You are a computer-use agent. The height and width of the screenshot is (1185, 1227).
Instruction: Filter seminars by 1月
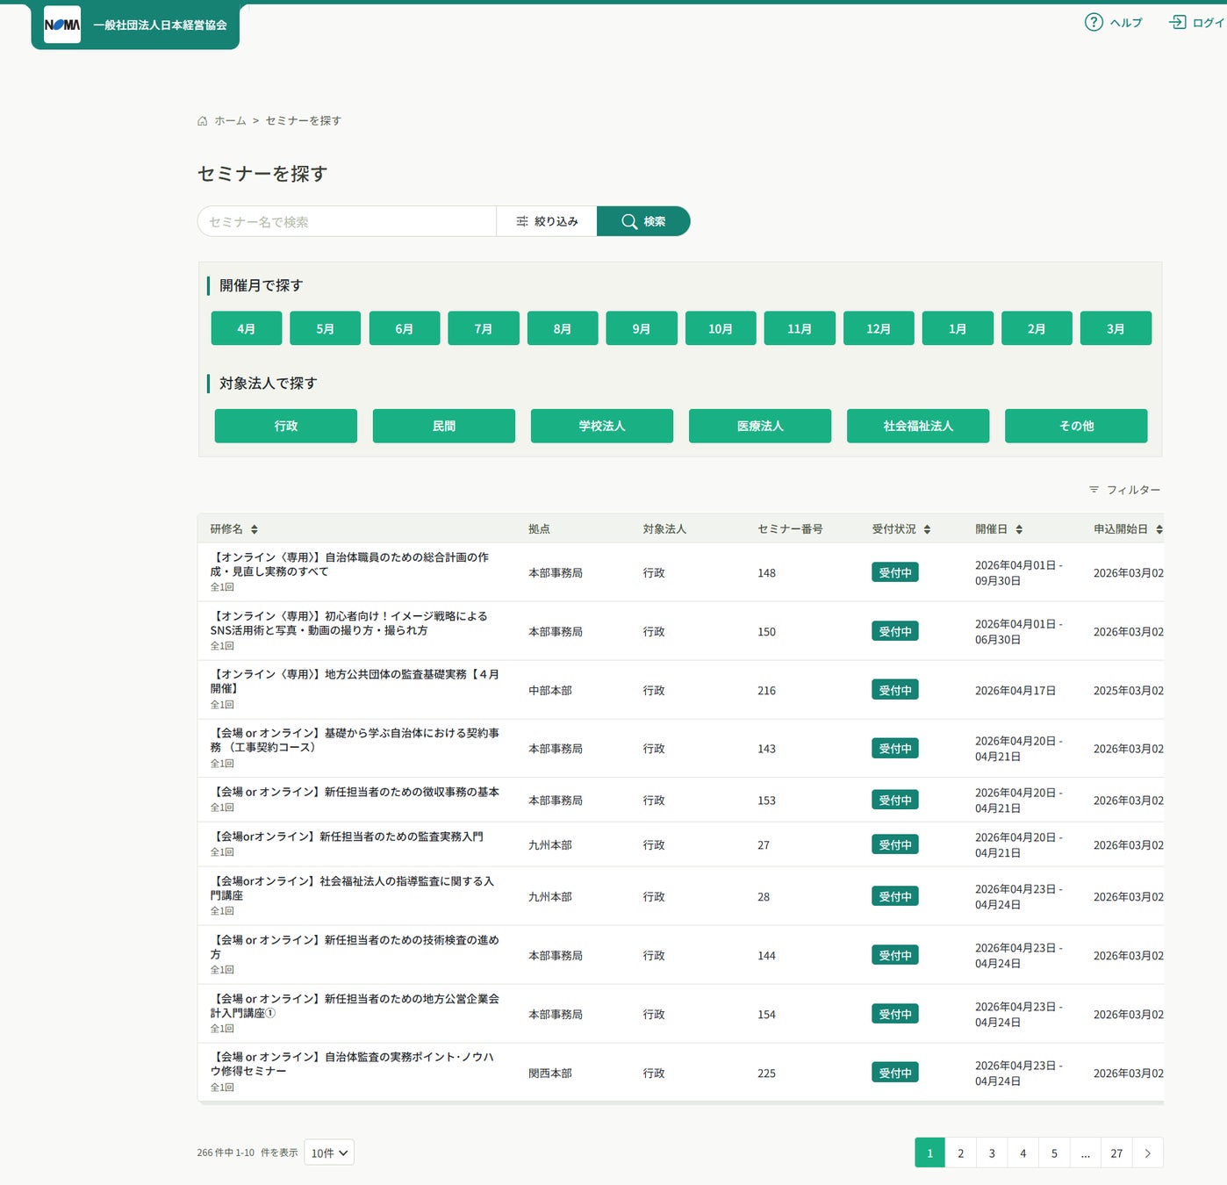click(958, 328)
